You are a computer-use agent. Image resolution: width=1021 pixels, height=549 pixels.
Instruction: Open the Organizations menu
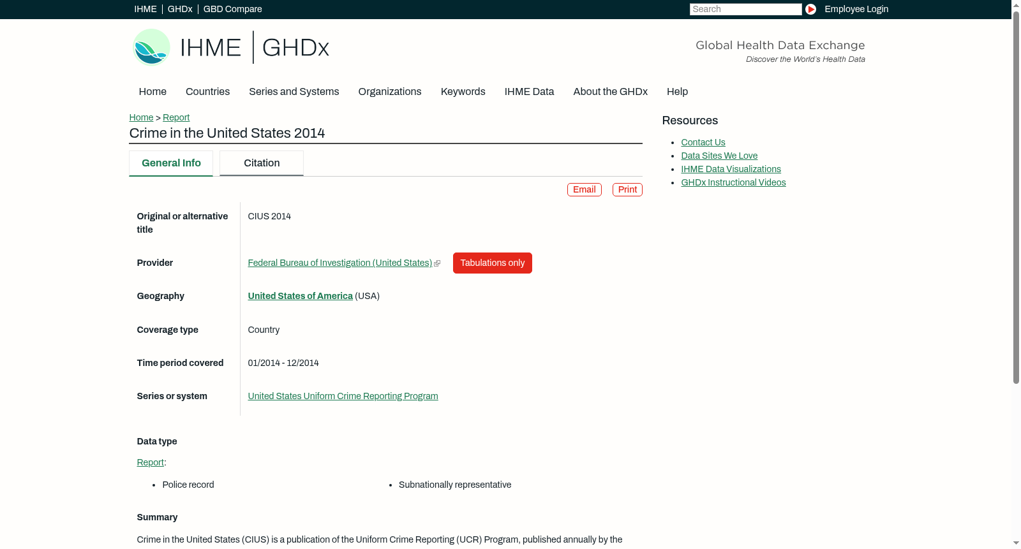pyautogui.click(x=390, y=92)
